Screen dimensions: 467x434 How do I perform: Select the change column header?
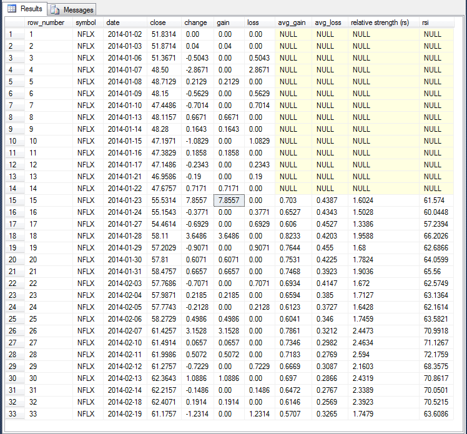pyautogui.click(x=197, y=22)
